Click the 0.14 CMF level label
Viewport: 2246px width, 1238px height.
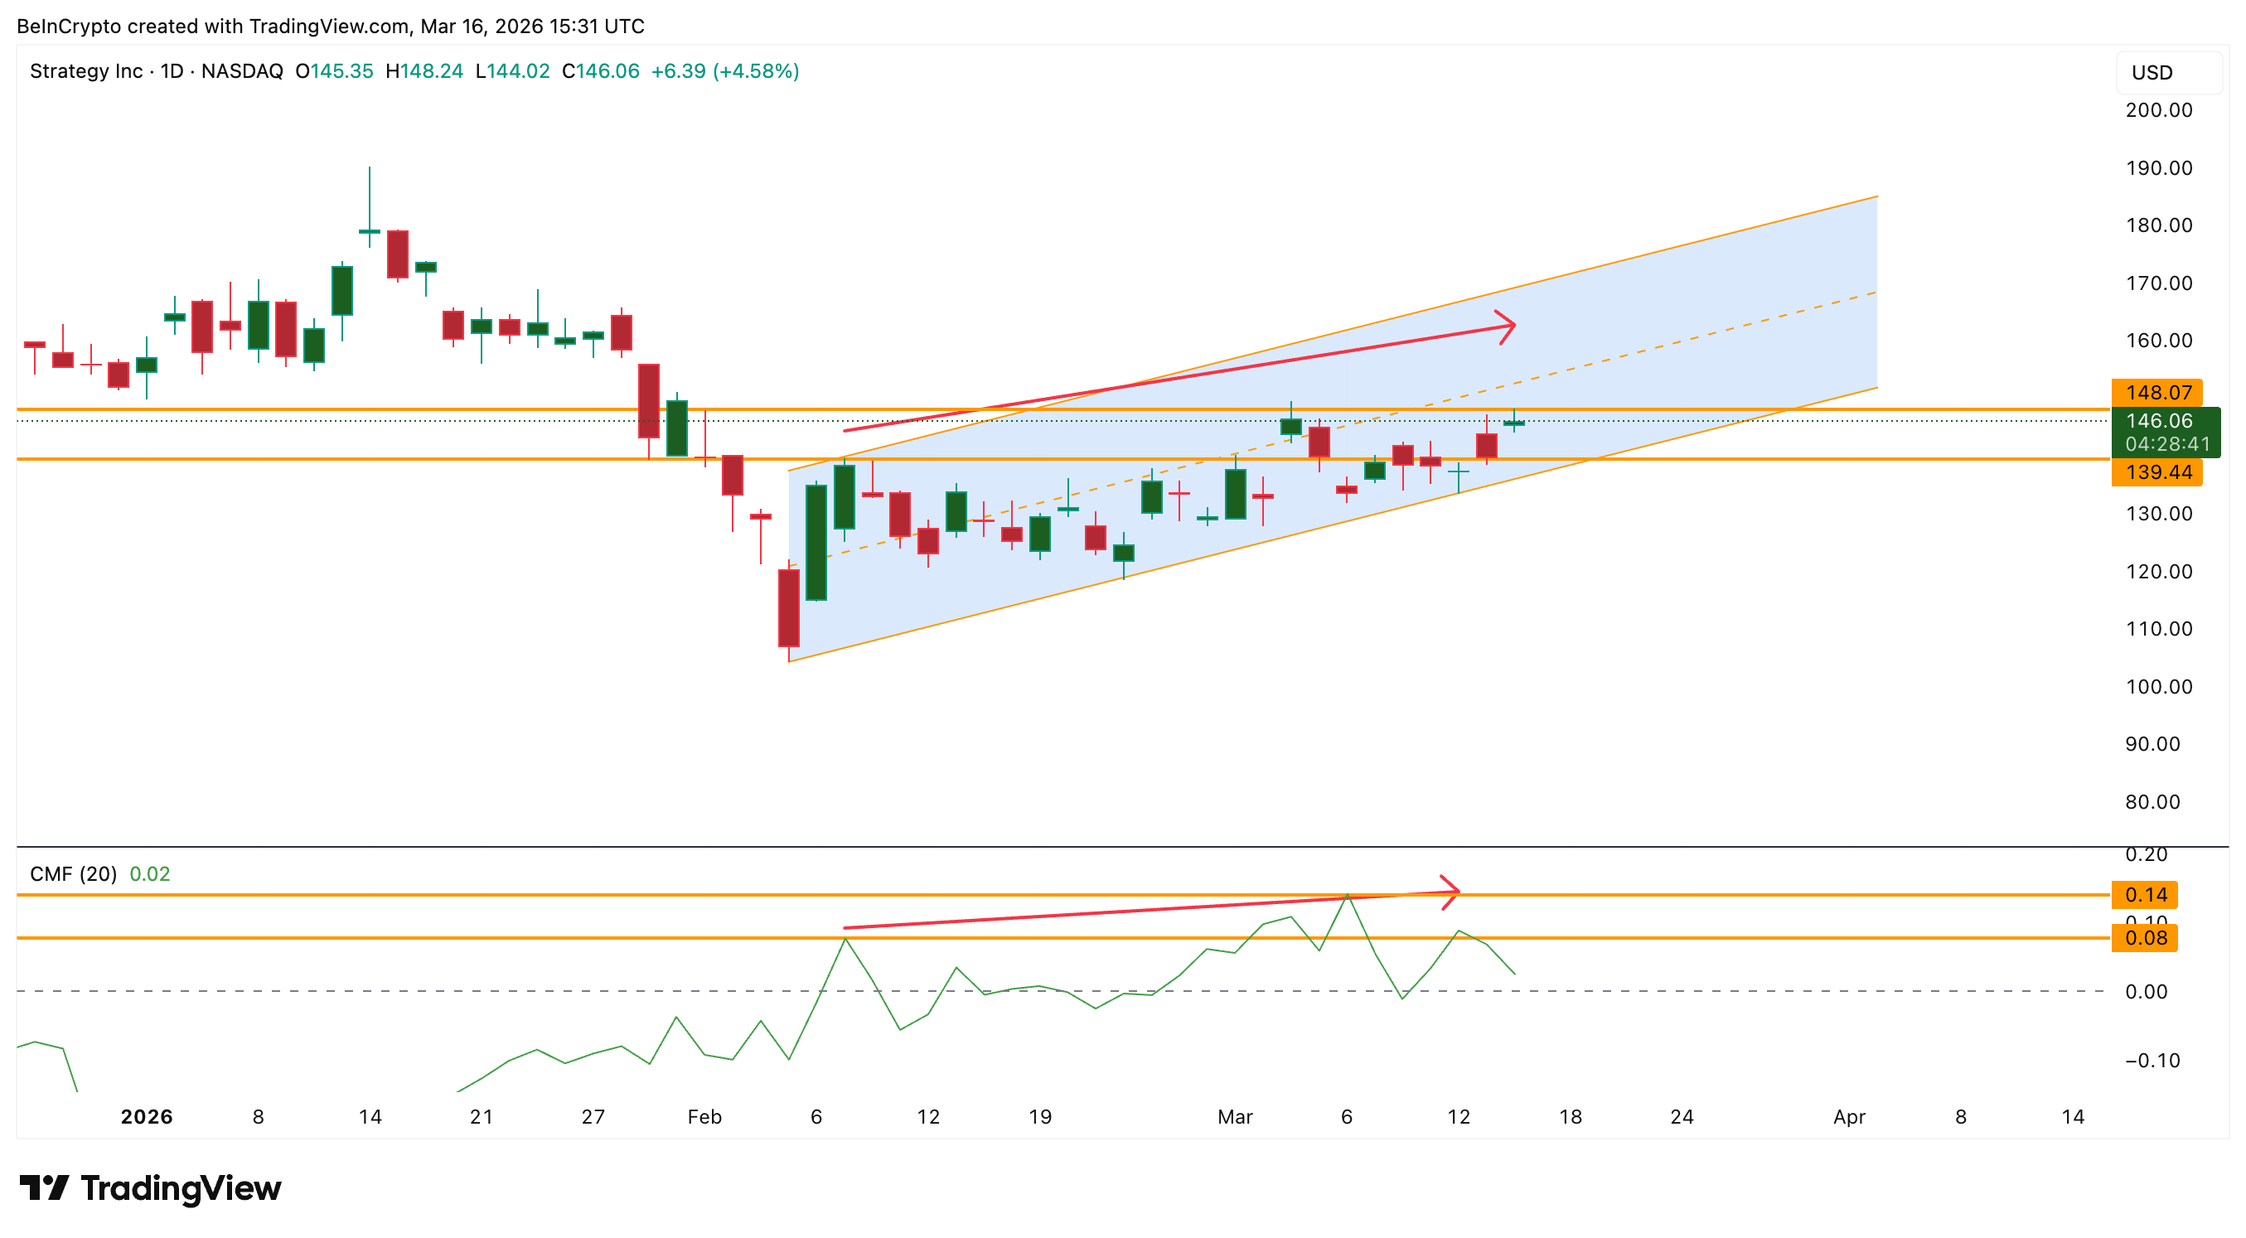(x=2144, y=894)
